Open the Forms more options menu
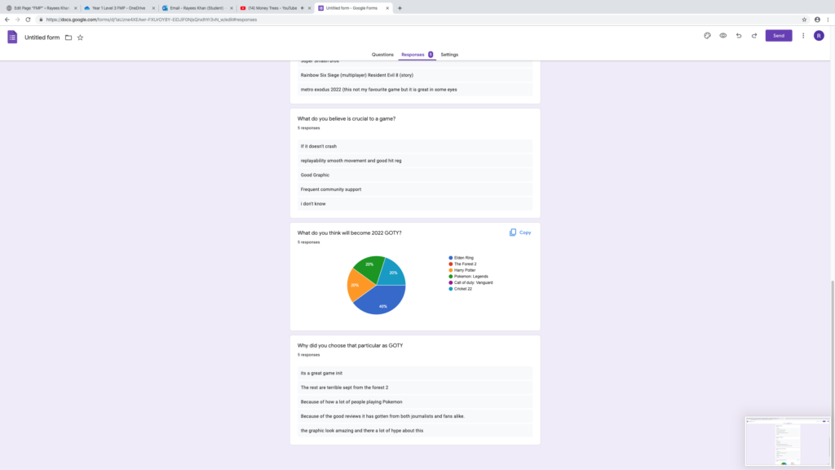 pos(803,36)
